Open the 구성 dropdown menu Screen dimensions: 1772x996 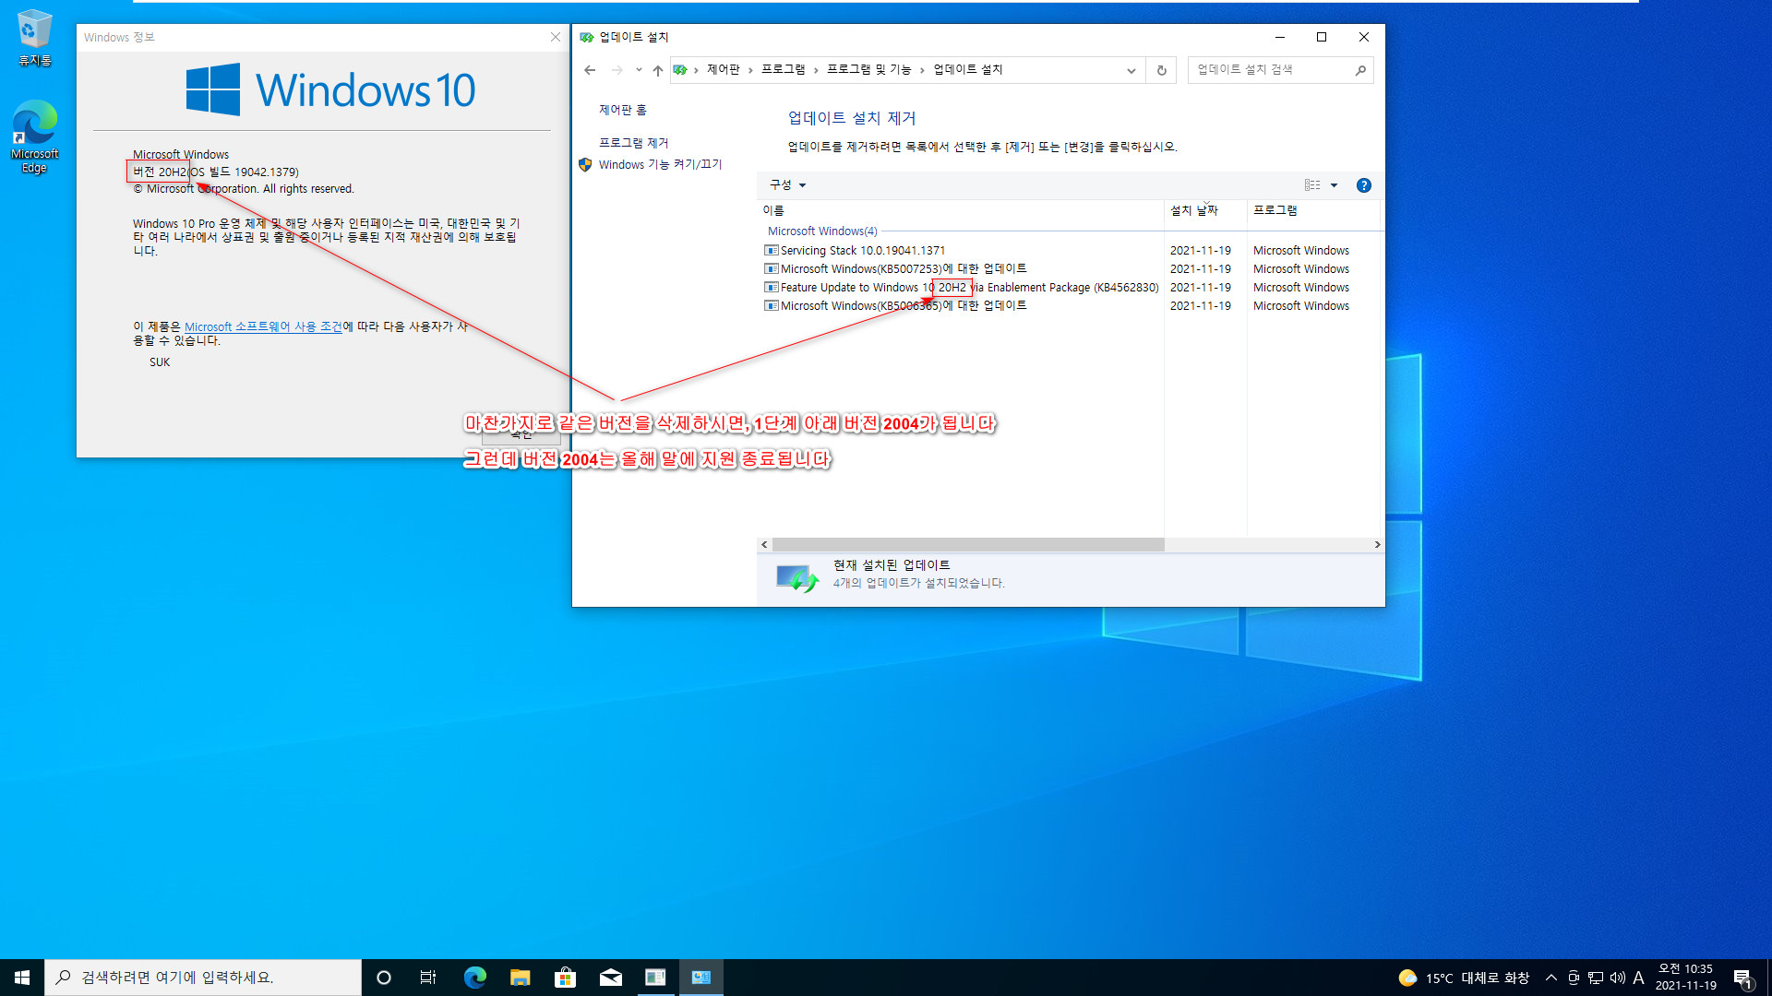(x=787, y=185)
